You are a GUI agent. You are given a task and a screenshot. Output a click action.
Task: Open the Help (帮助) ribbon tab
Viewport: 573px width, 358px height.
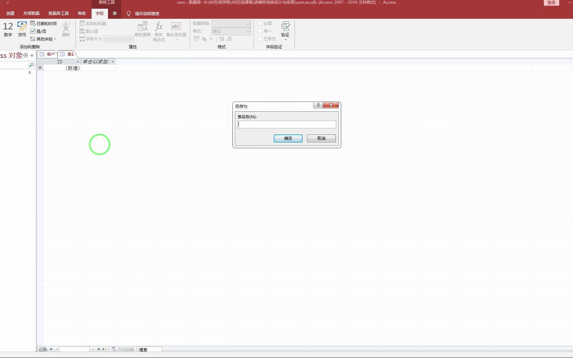(x=82, y=13)
